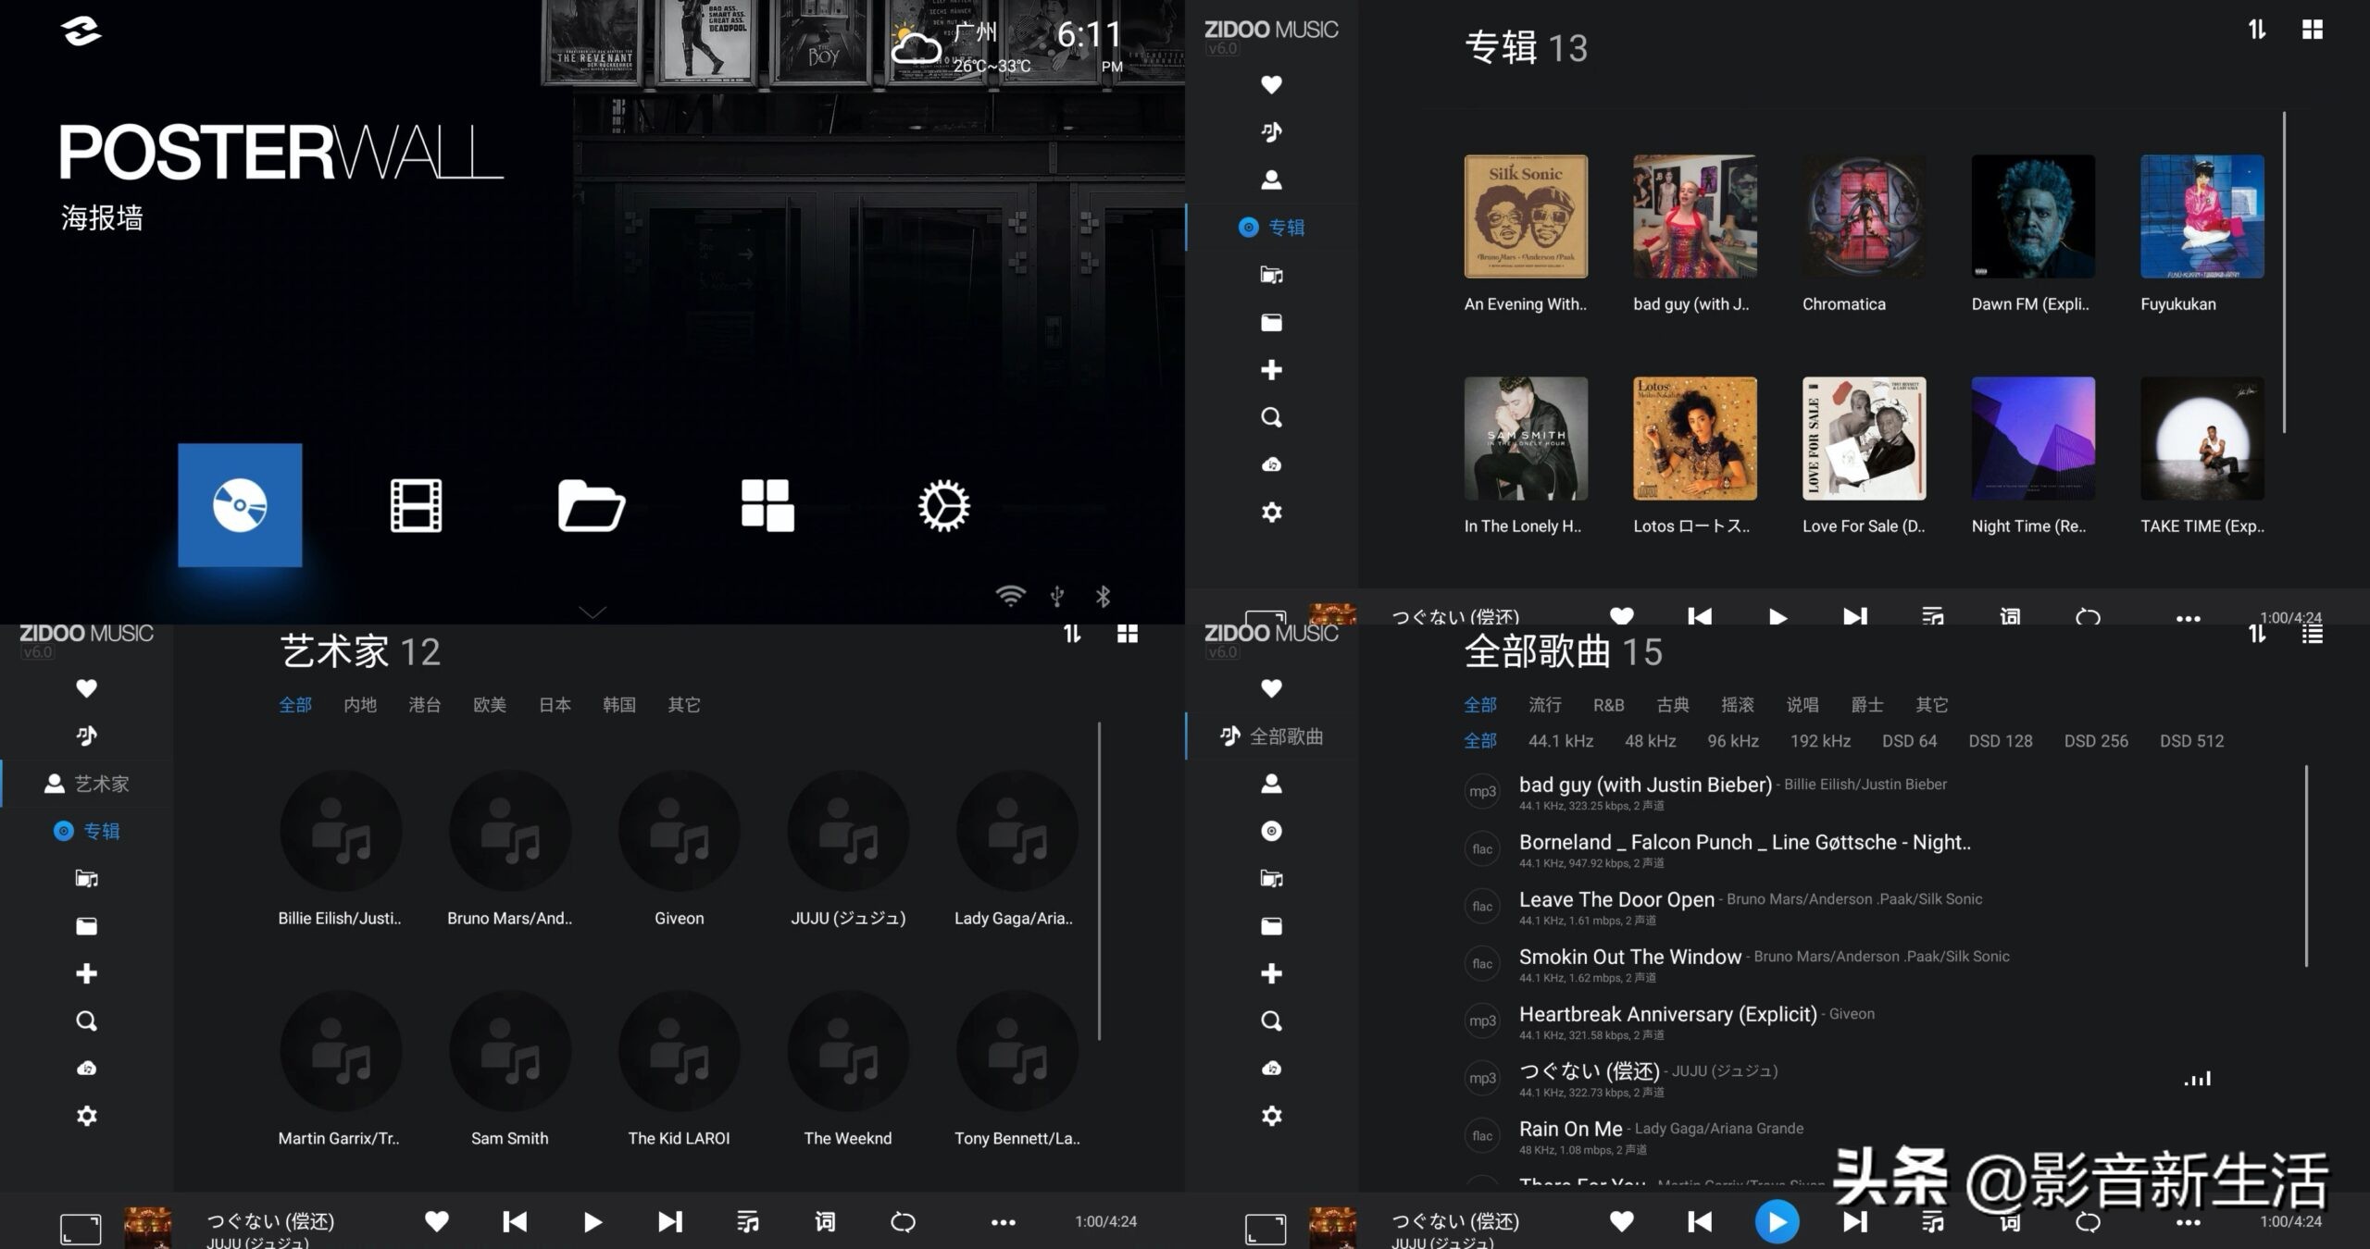Open the Giveon artist tile

pyautogui.click(x=679, y=832)
